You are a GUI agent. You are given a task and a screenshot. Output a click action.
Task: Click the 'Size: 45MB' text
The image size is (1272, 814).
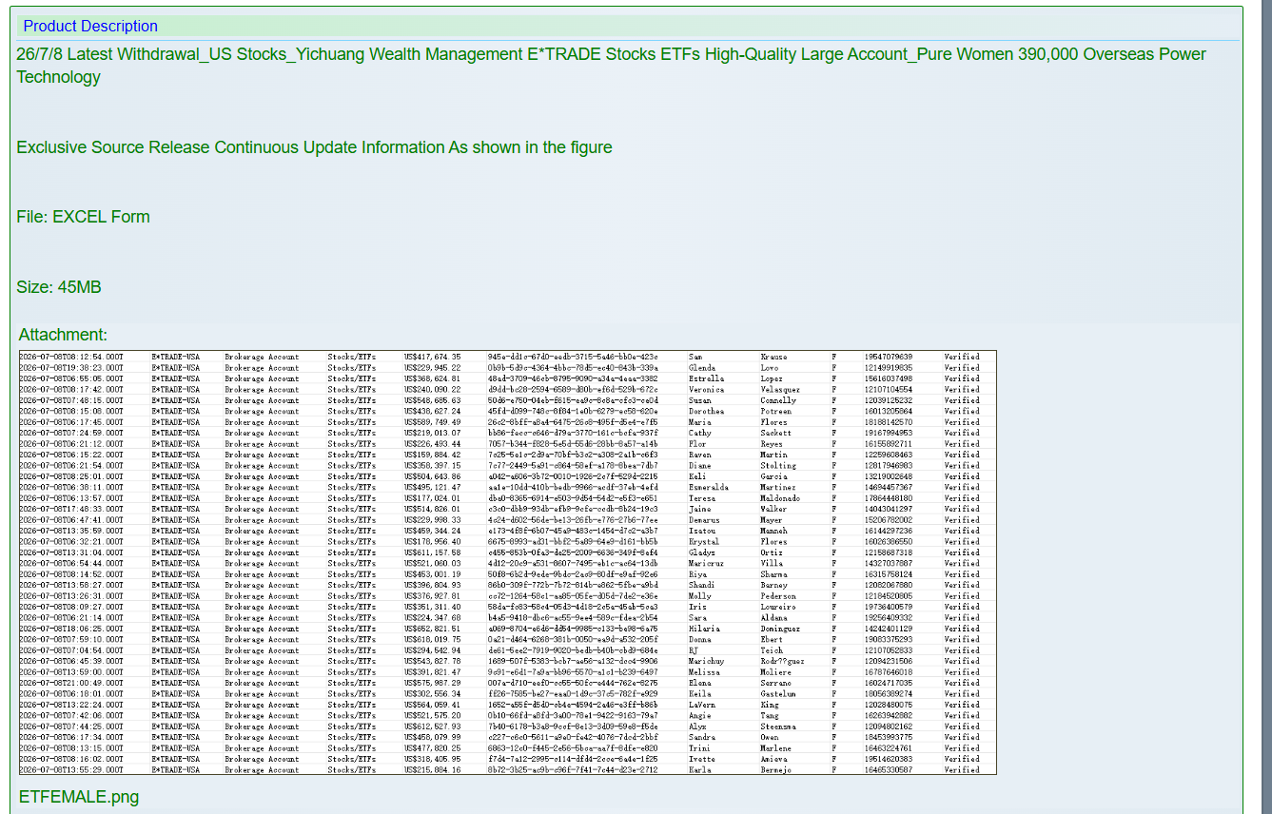(x=58, y=287)
